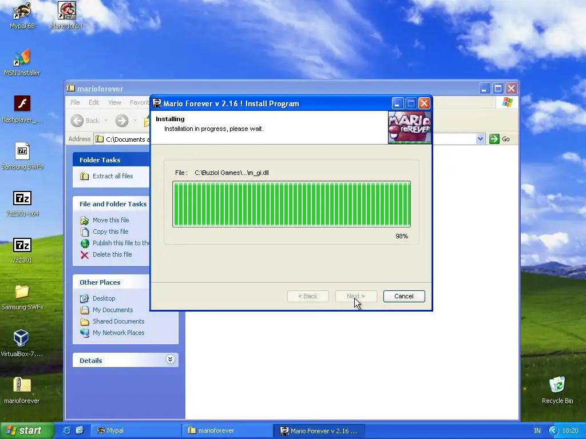Click the disabled Next button in installer
The height and width of the screenshot is (439, 586).
356,297
